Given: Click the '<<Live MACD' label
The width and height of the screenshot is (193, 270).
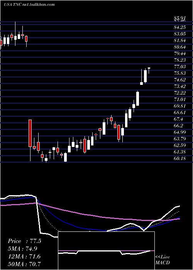Looking at the screenshot, I should pos(163,260).
